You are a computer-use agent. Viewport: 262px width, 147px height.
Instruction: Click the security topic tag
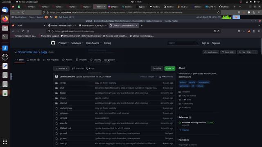coord(192,82)
